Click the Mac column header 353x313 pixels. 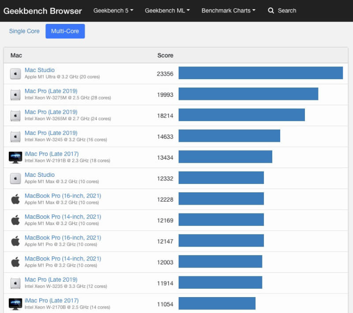tap(16, 55)
